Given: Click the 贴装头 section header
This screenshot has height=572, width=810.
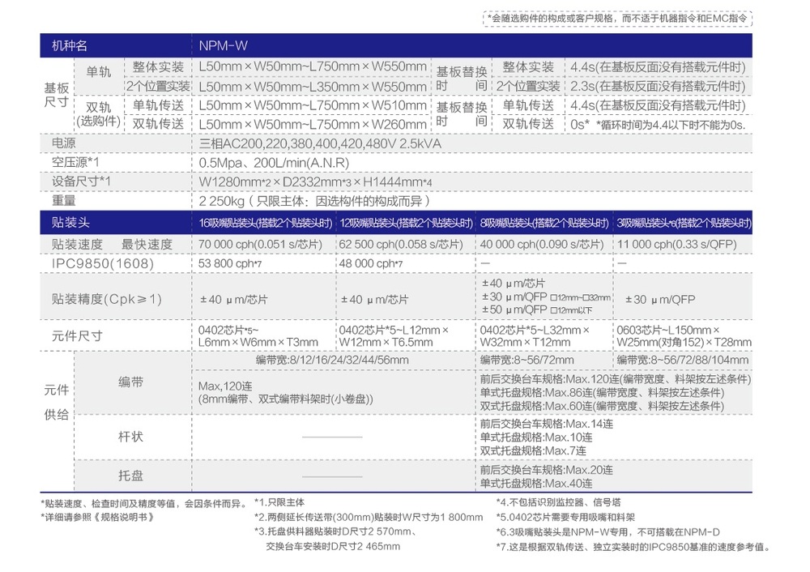Looking at the screenshot, I should [70, 222].
